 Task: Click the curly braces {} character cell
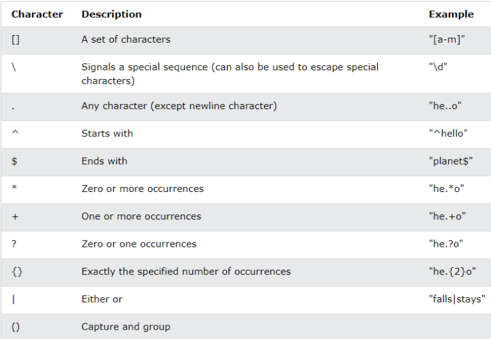tap(17, 272)
